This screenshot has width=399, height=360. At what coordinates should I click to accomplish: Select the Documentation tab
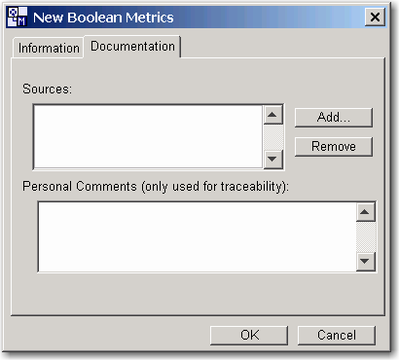pyautogui.click(x=132, y=47)
